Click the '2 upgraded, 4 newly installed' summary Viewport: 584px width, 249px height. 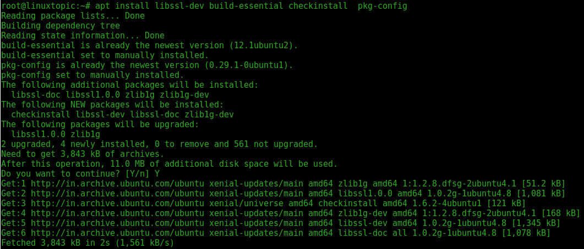pos(160,144)
